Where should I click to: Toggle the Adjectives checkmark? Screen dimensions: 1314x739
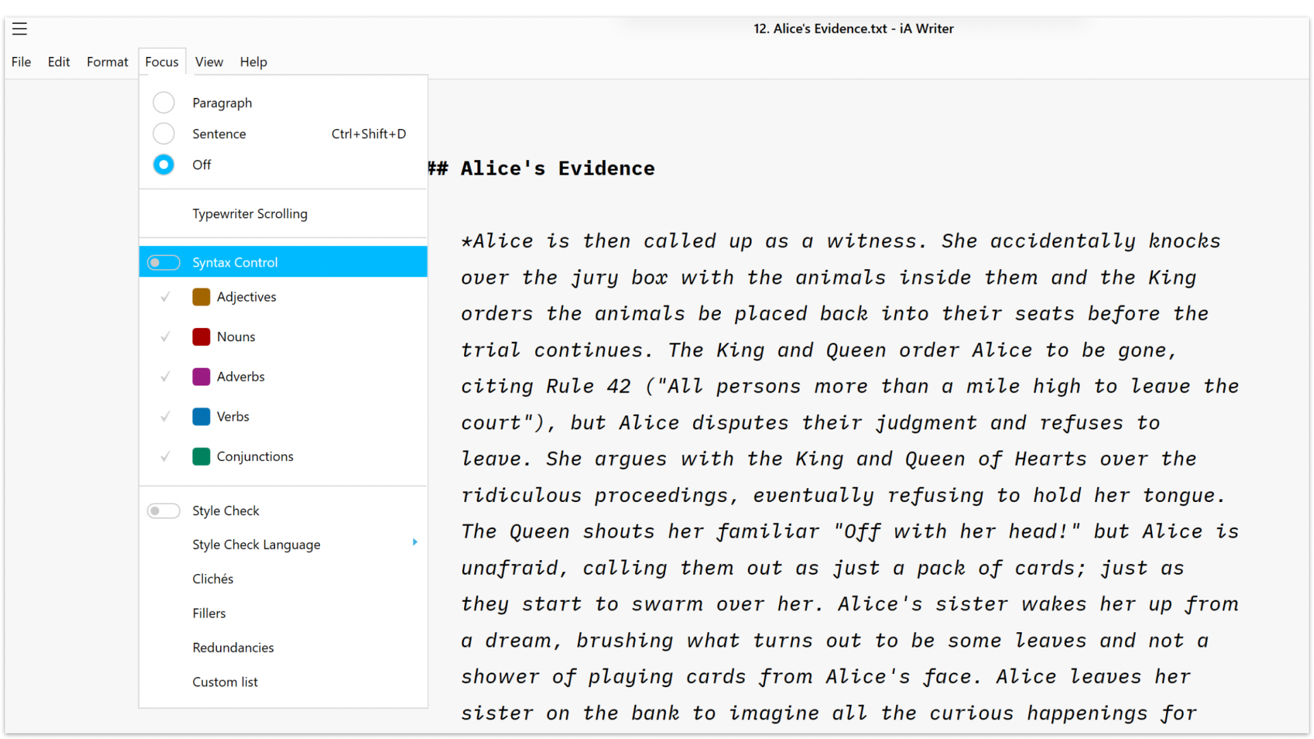click(165, 296)
